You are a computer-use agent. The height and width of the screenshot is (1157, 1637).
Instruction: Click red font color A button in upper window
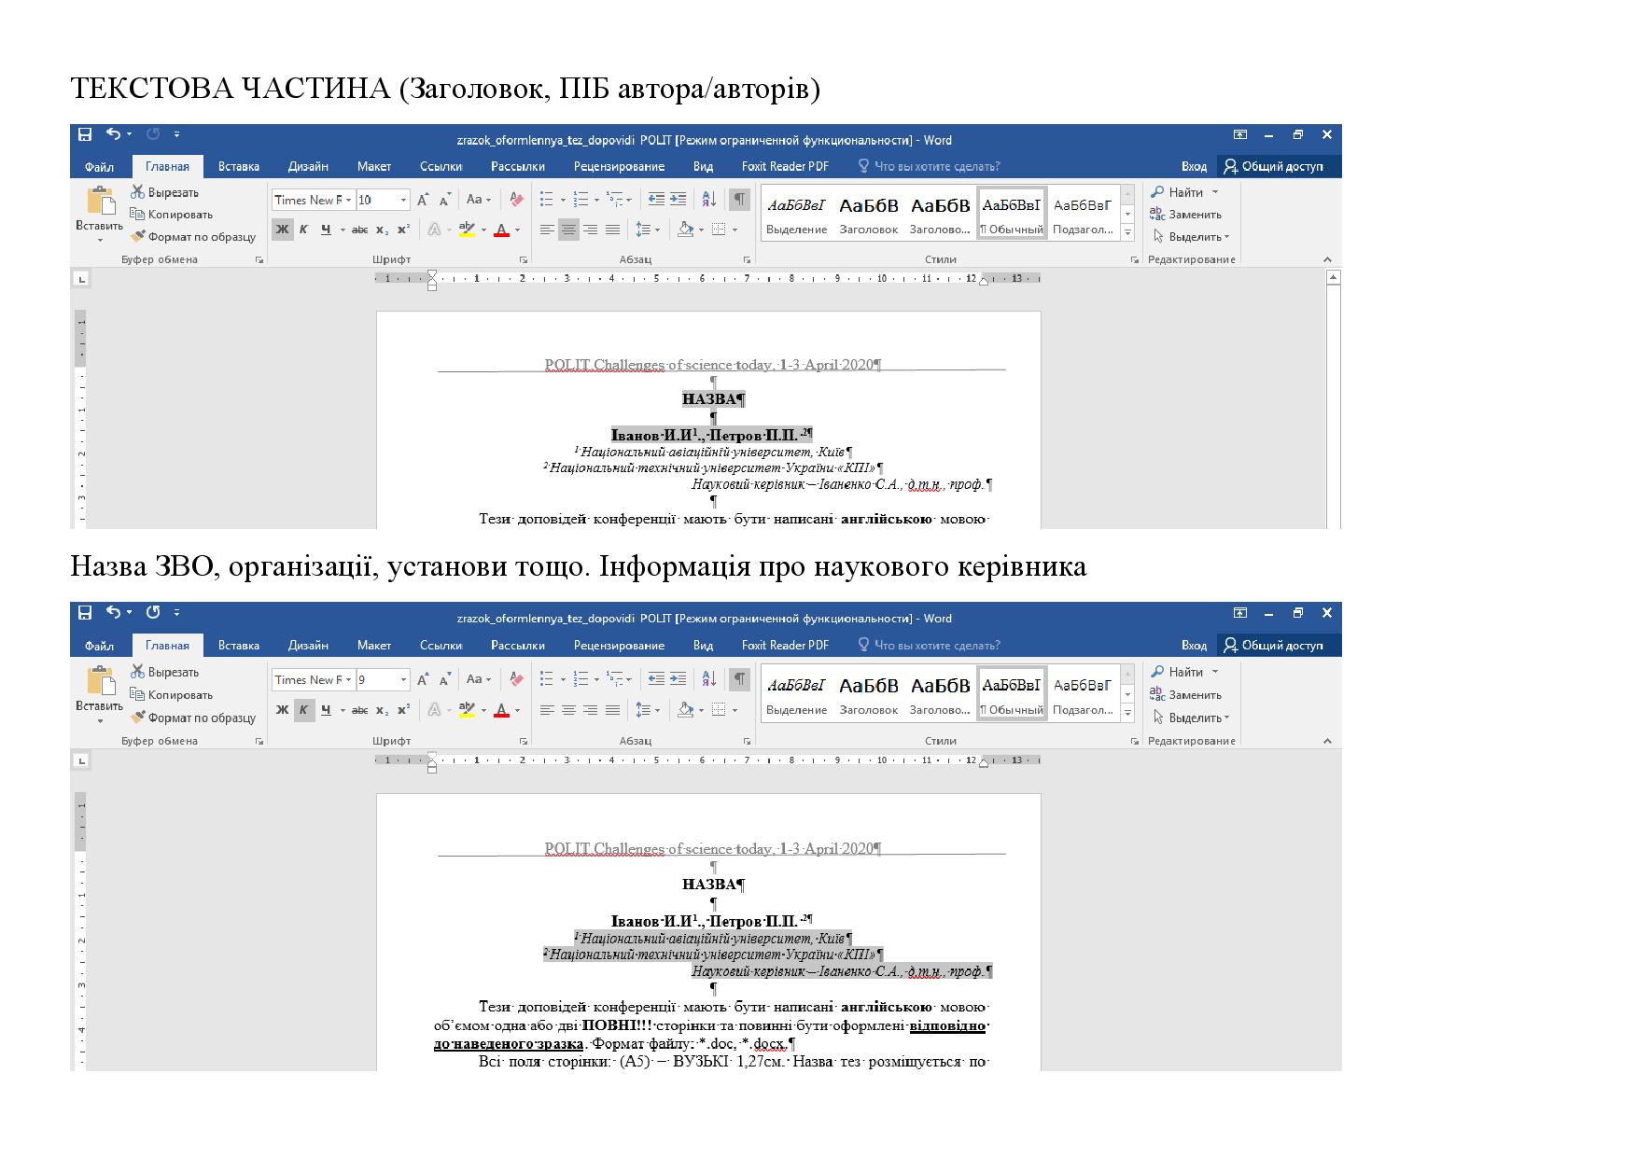click(x=501, y=230)
